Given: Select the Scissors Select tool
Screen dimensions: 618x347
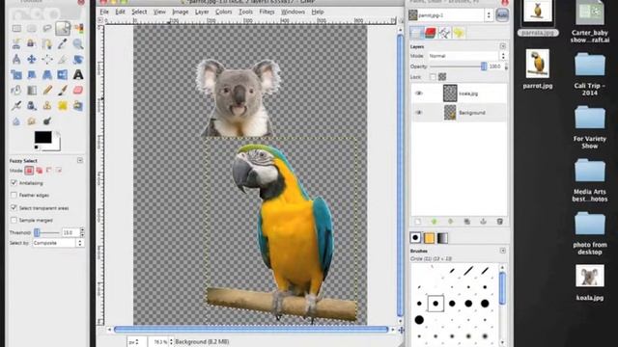Looking at the screenshot, I should 16,43.
